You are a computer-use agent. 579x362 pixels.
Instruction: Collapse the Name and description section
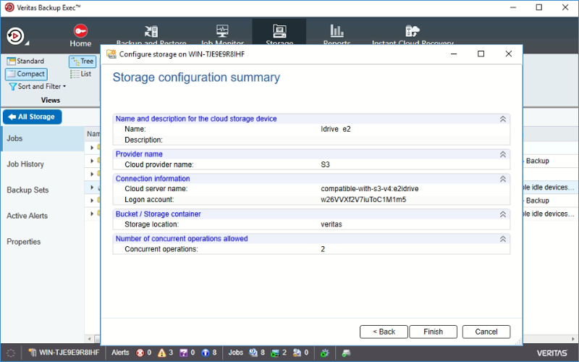[x=502, y=119]
